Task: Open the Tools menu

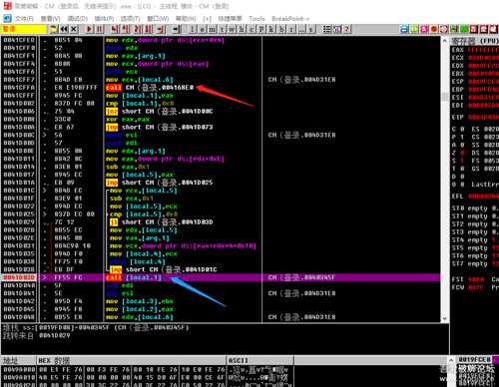Action: pos(256,19)
